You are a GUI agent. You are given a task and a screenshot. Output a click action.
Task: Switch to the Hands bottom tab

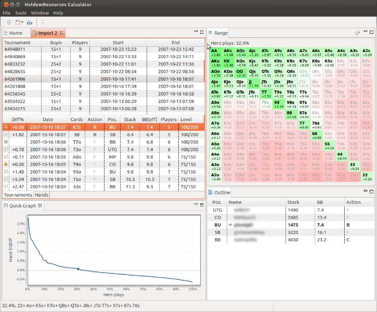coord(42,195)
